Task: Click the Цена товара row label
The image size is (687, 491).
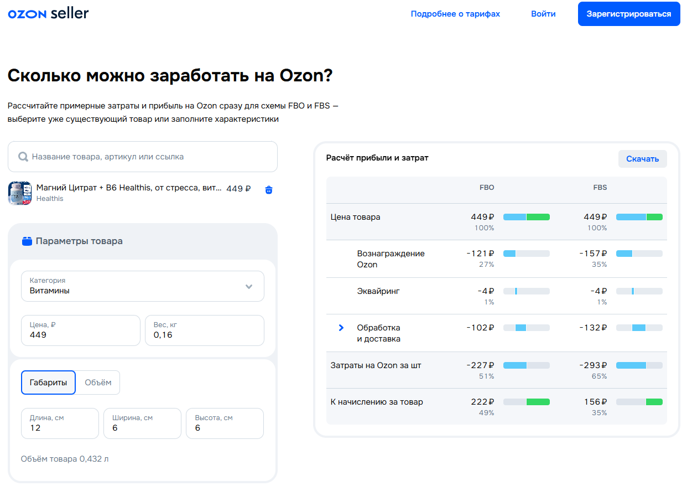Action: tap(355, 217)
